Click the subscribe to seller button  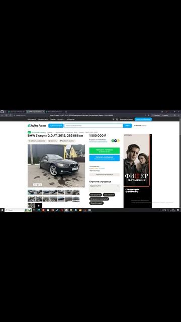(105, 175)
